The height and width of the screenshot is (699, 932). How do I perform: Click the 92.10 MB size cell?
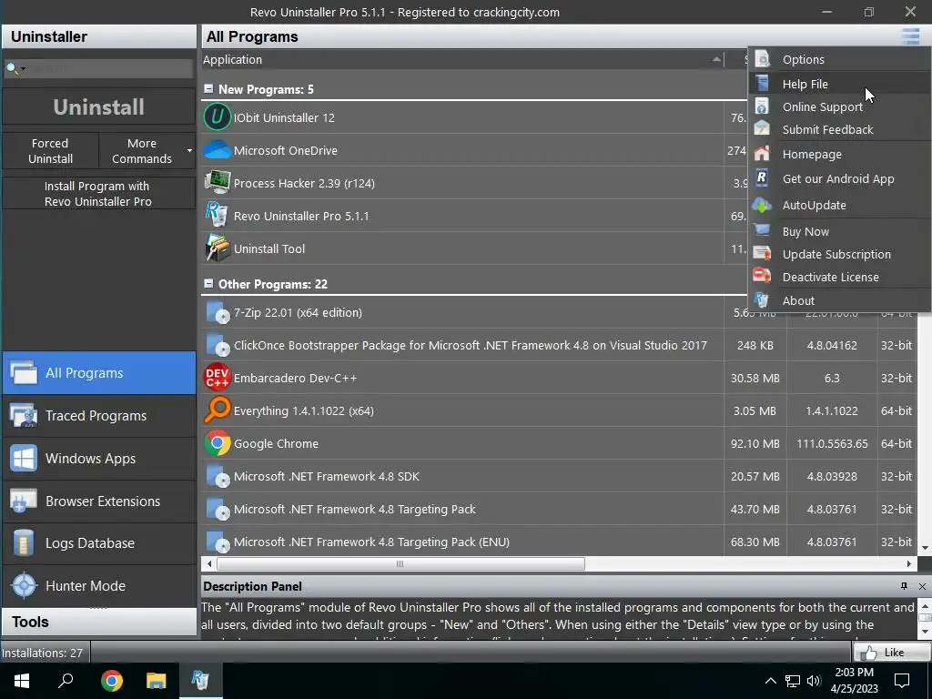click(x=755, y=443)
